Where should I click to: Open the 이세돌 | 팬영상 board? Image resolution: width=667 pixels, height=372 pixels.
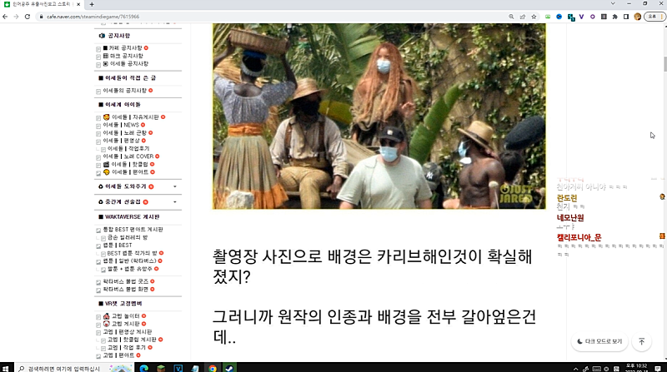pos(121,141)
